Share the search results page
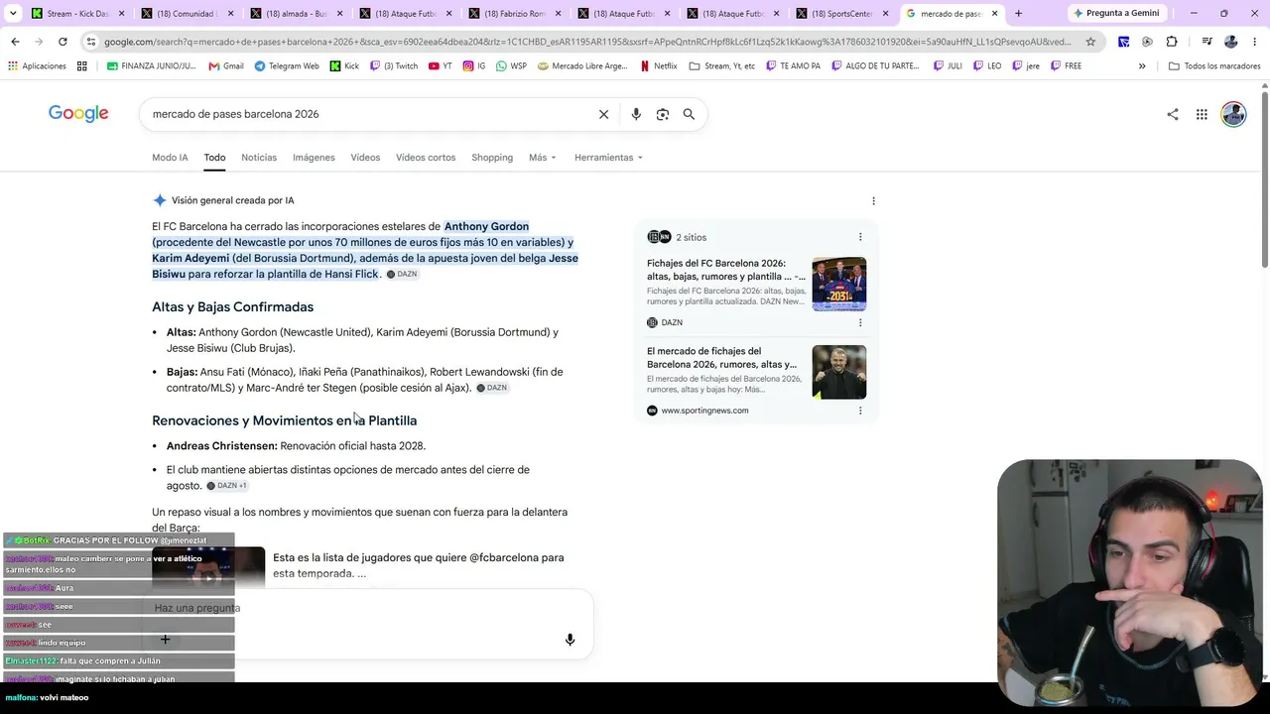The width and height of the screenshot is (1270, 714). (1173, 114)
